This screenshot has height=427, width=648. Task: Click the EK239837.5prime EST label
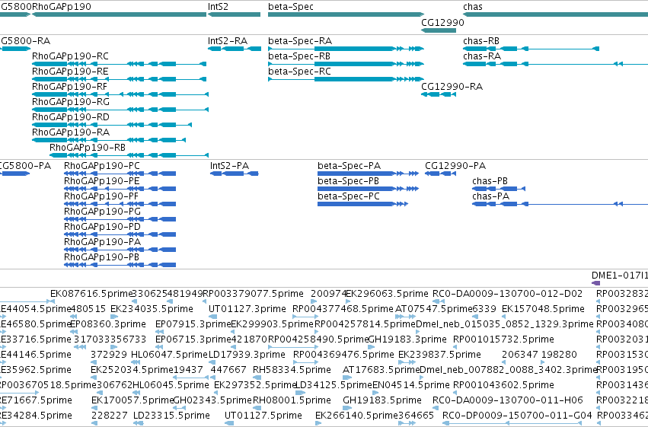click(x=439, y=355)
